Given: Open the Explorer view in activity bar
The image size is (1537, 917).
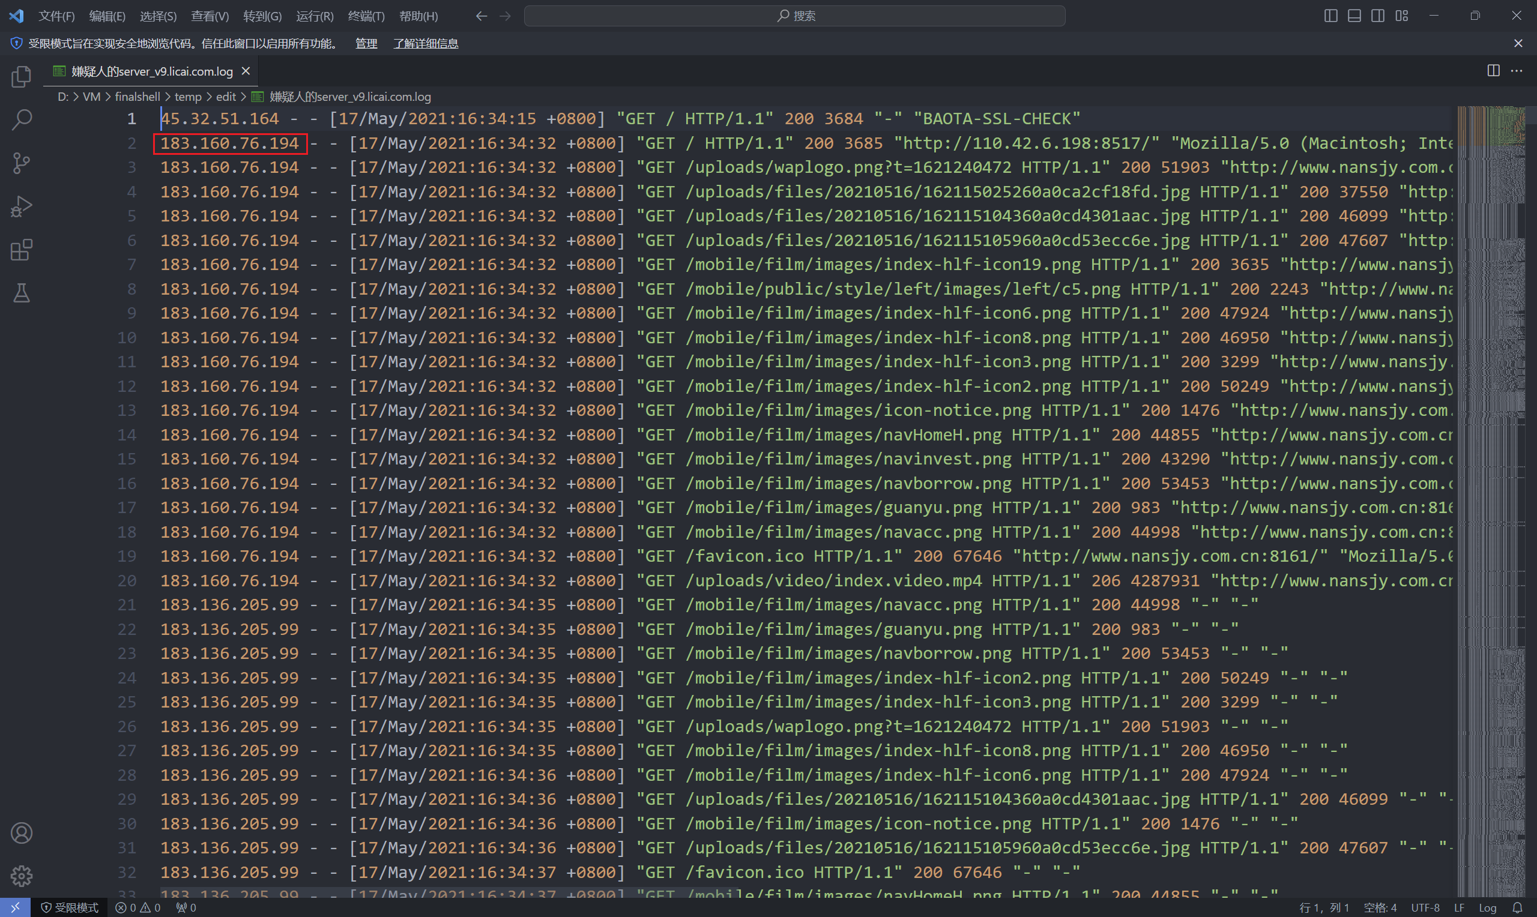Looking at the screenshot, I should (22, 77).
